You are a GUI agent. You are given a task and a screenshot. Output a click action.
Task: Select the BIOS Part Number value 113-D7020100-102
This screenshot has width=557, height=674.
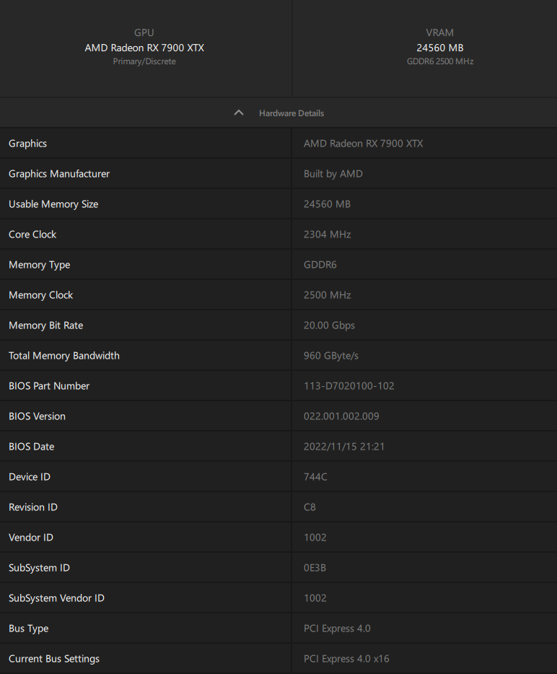tap(349, 386)
